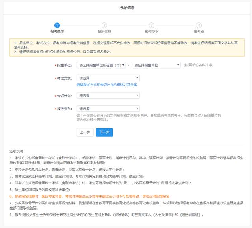Click the 专项计划 field label
The width and height of the screenshot is (252, 228).
pos(65,96)
